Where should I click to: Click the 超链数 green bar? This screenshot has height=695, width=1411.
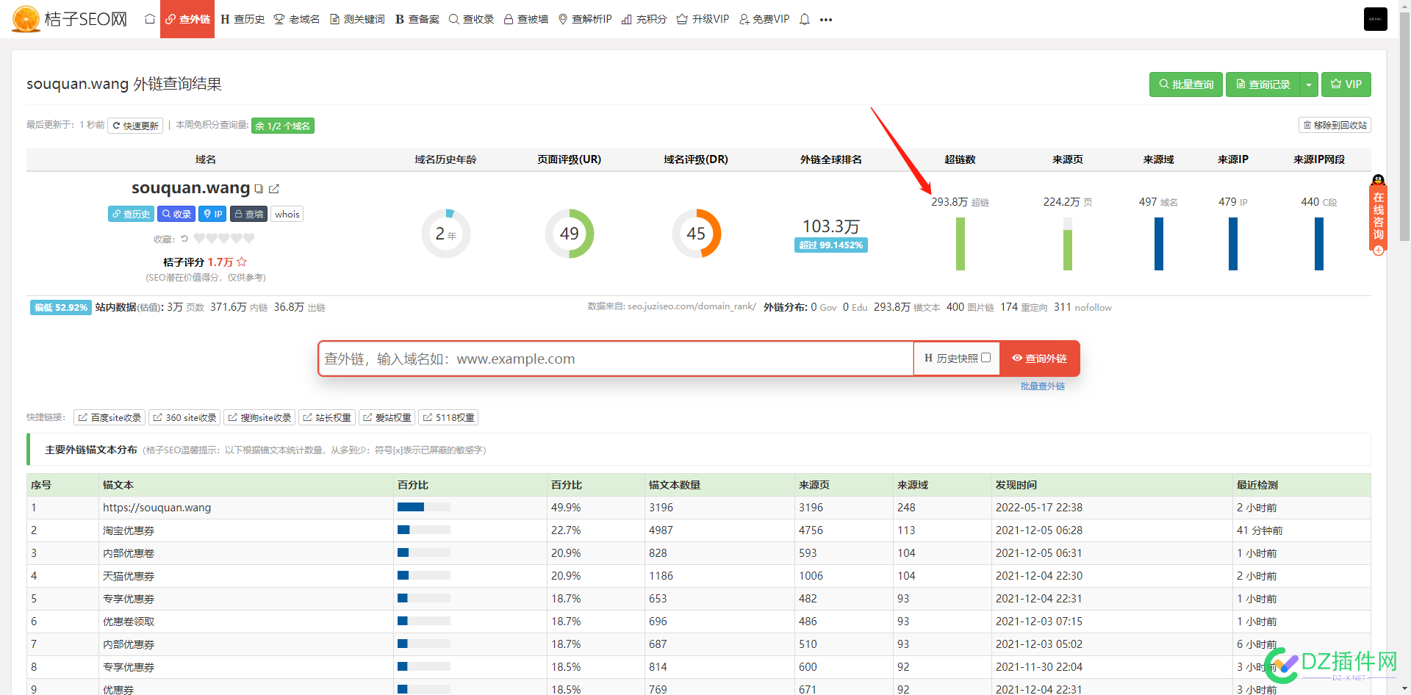tap(961, 244)
